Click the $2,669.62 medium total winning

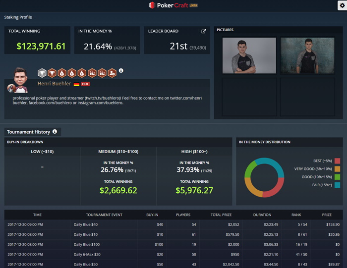click(x=118, y=190)
